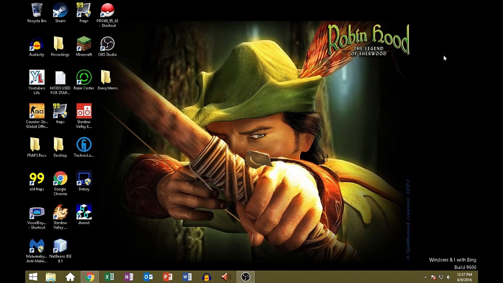Launch Counter-Strike Global Offensive
This screenshot has width=503, height=283.
pos(37,111)
